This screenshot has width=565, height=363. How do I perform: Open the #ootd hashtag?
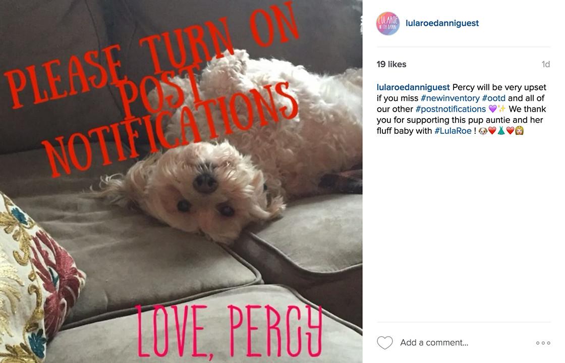pyautogui.click(x=494, y=98)
